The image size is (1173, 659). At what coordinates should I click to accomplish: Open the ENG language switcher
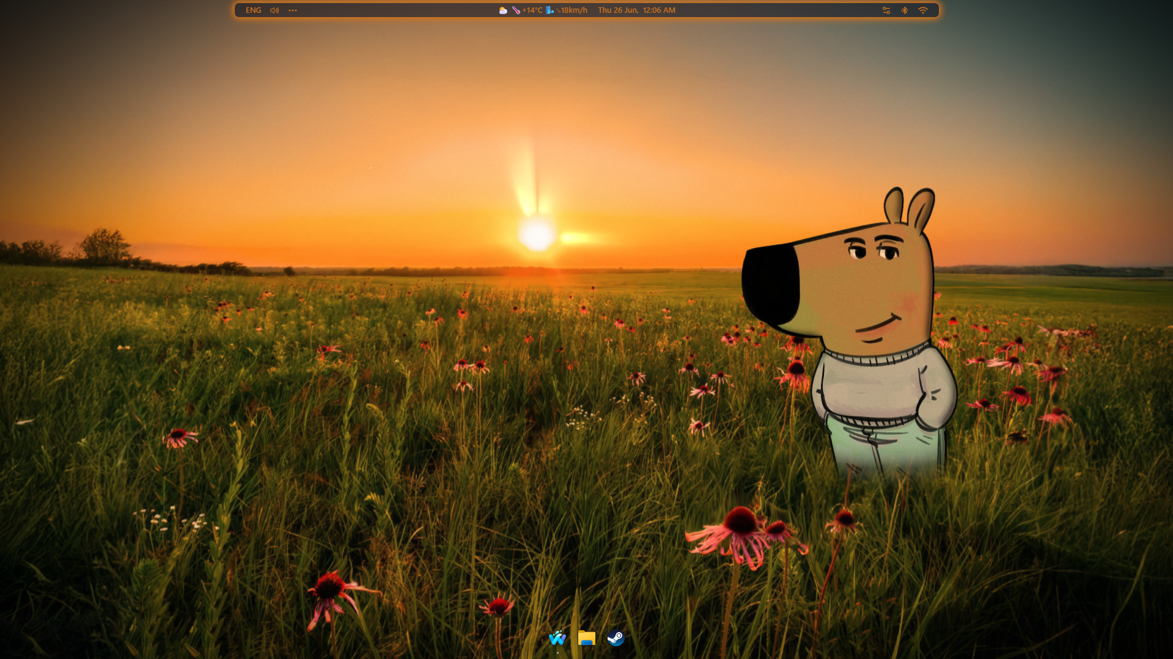point(253,10)
